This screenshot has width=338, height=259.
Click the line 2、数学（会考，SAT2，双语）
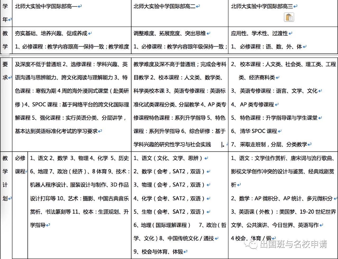(x=170, y=171)
